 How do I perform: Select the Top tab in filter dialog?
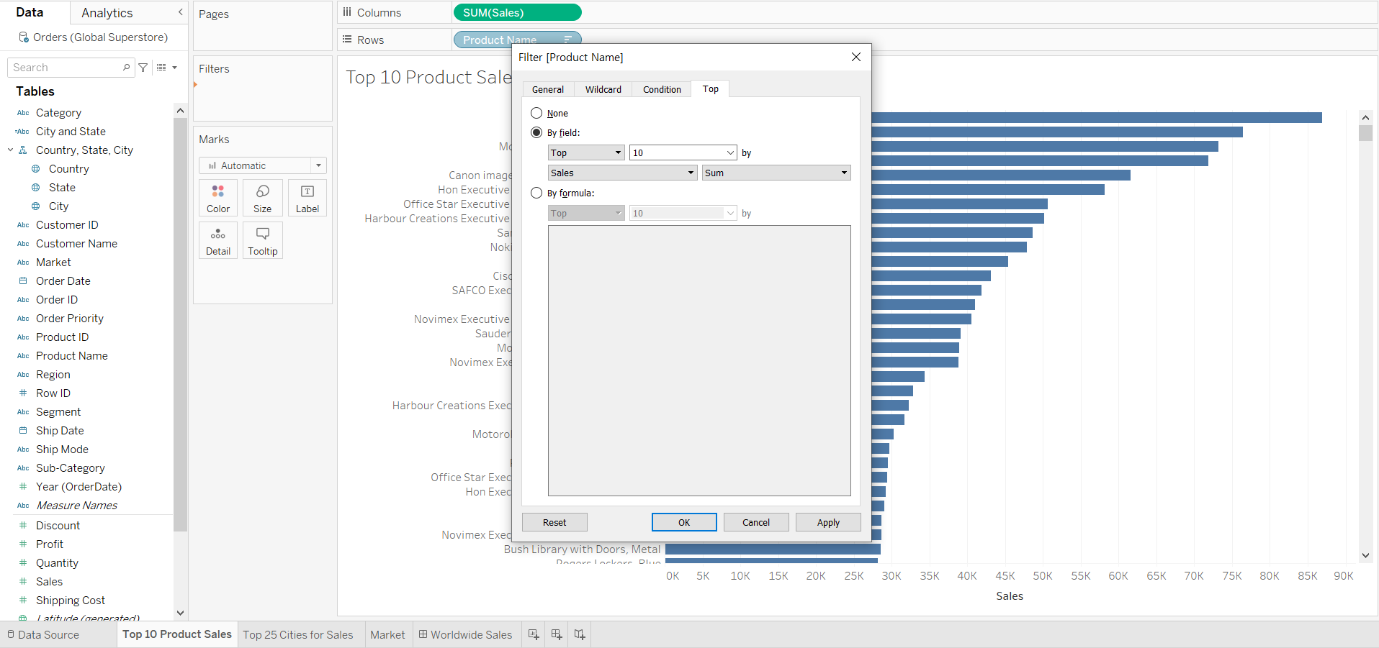click(x=711, y=88)
